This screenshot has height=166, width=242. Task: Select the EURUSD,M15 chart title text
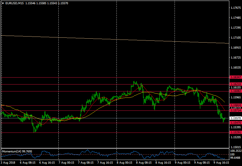pos(15,3)
